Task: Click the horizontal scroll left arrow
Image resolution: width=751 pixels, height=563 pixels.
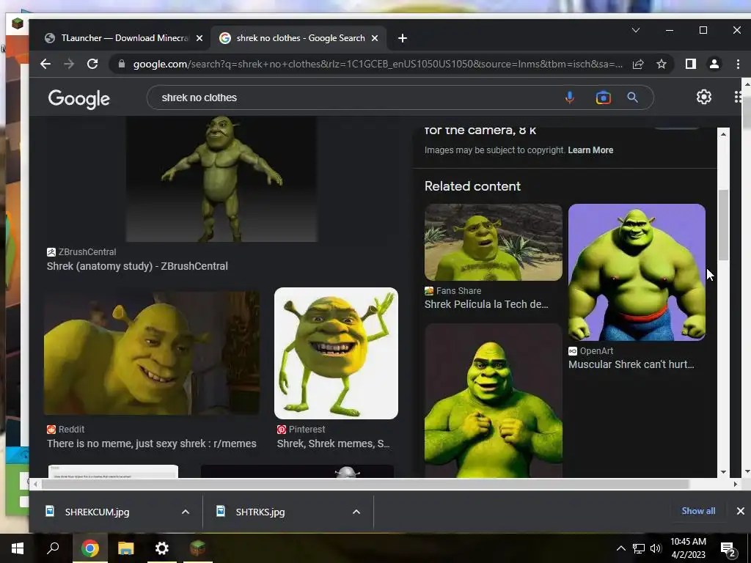Action: click(x=35, y=484)
